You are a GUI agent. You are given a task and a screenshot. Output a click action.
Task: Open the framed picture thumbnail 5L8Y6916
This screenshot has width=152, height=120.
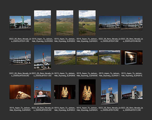click(x=132, y=57)
